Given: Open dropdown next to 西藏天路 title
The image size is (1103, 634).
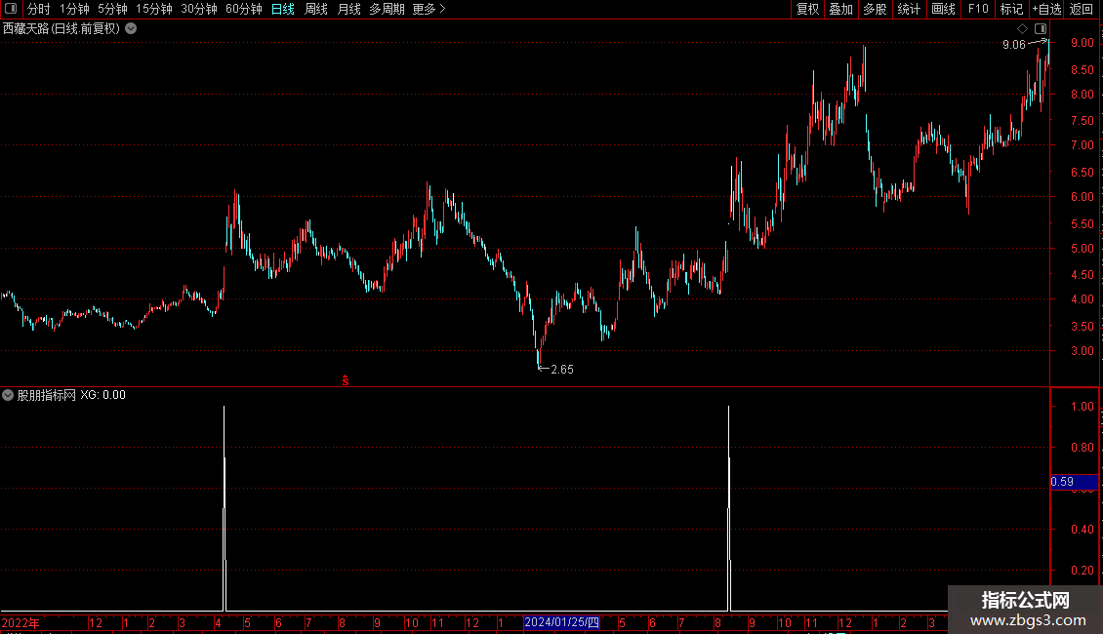Looking at the screenshot, I should 131,29.
